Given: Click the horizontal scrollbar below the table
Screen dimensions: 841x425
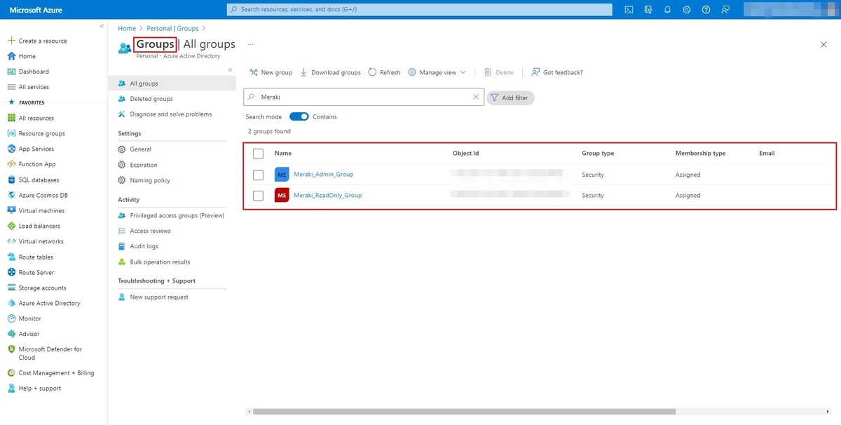Looking at the screenshot, I should click(x=464, y=412).
